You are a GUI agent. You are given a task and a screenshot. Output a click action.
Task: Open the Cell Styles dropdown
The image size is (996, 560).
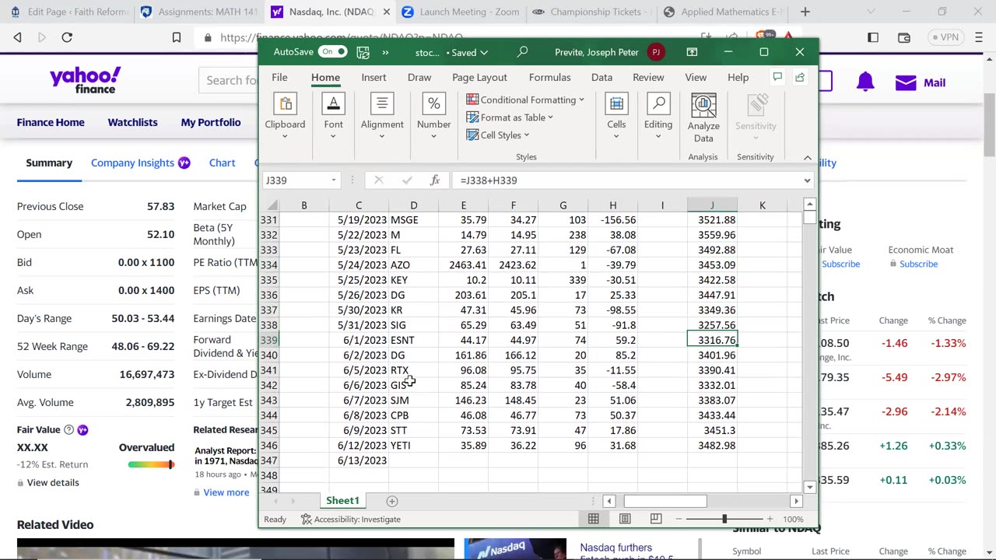click(498, 135)
